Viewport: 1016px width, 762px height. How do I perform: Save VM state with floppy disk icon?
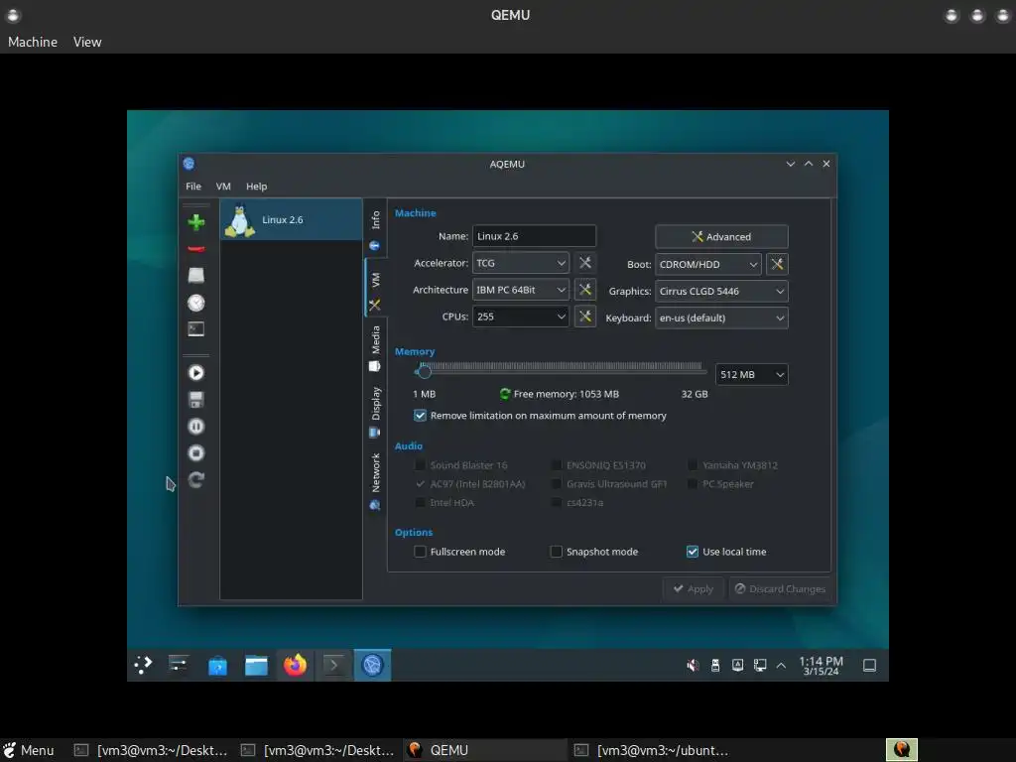[195, 399]
